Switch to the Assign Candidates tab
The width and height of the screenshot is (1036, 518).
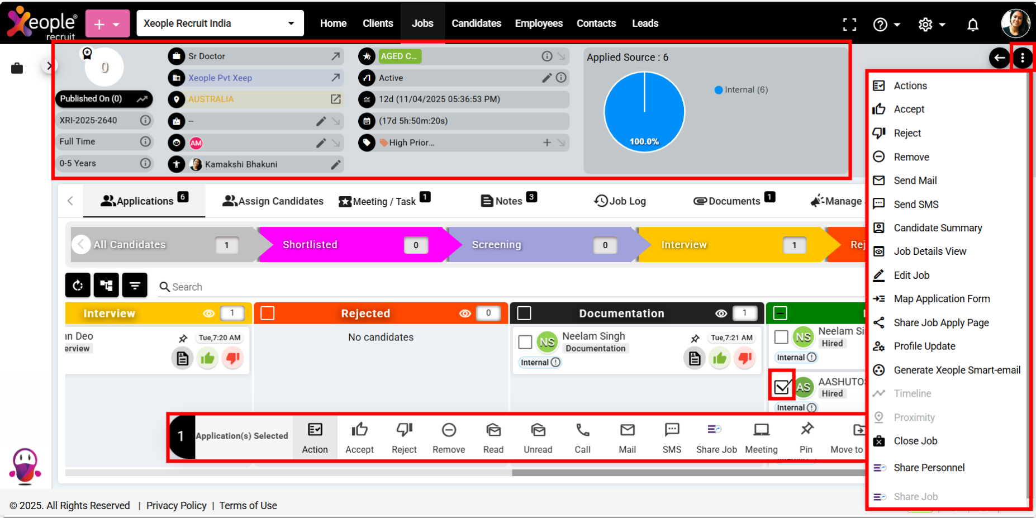click(x=273, y=201)
